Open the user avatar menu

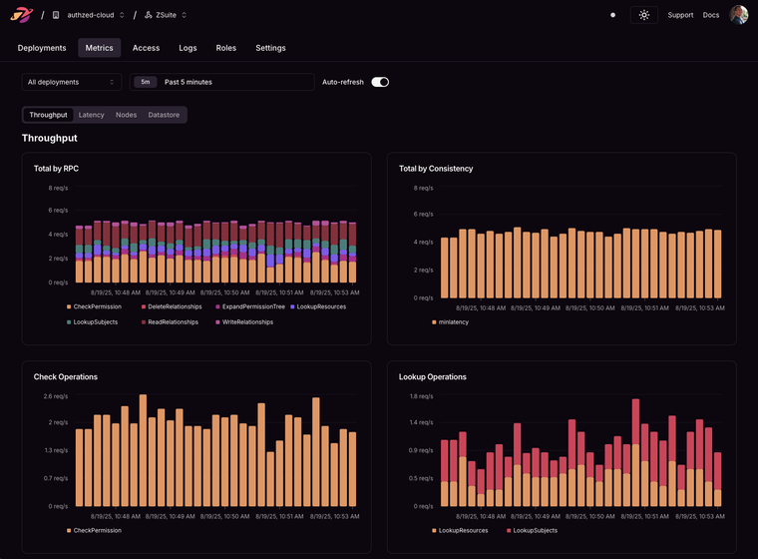(x=738, y=15)
